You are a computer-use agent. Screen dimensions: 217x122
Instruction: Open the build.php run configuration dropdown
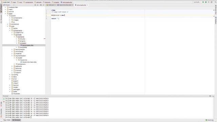coord(197,2)
